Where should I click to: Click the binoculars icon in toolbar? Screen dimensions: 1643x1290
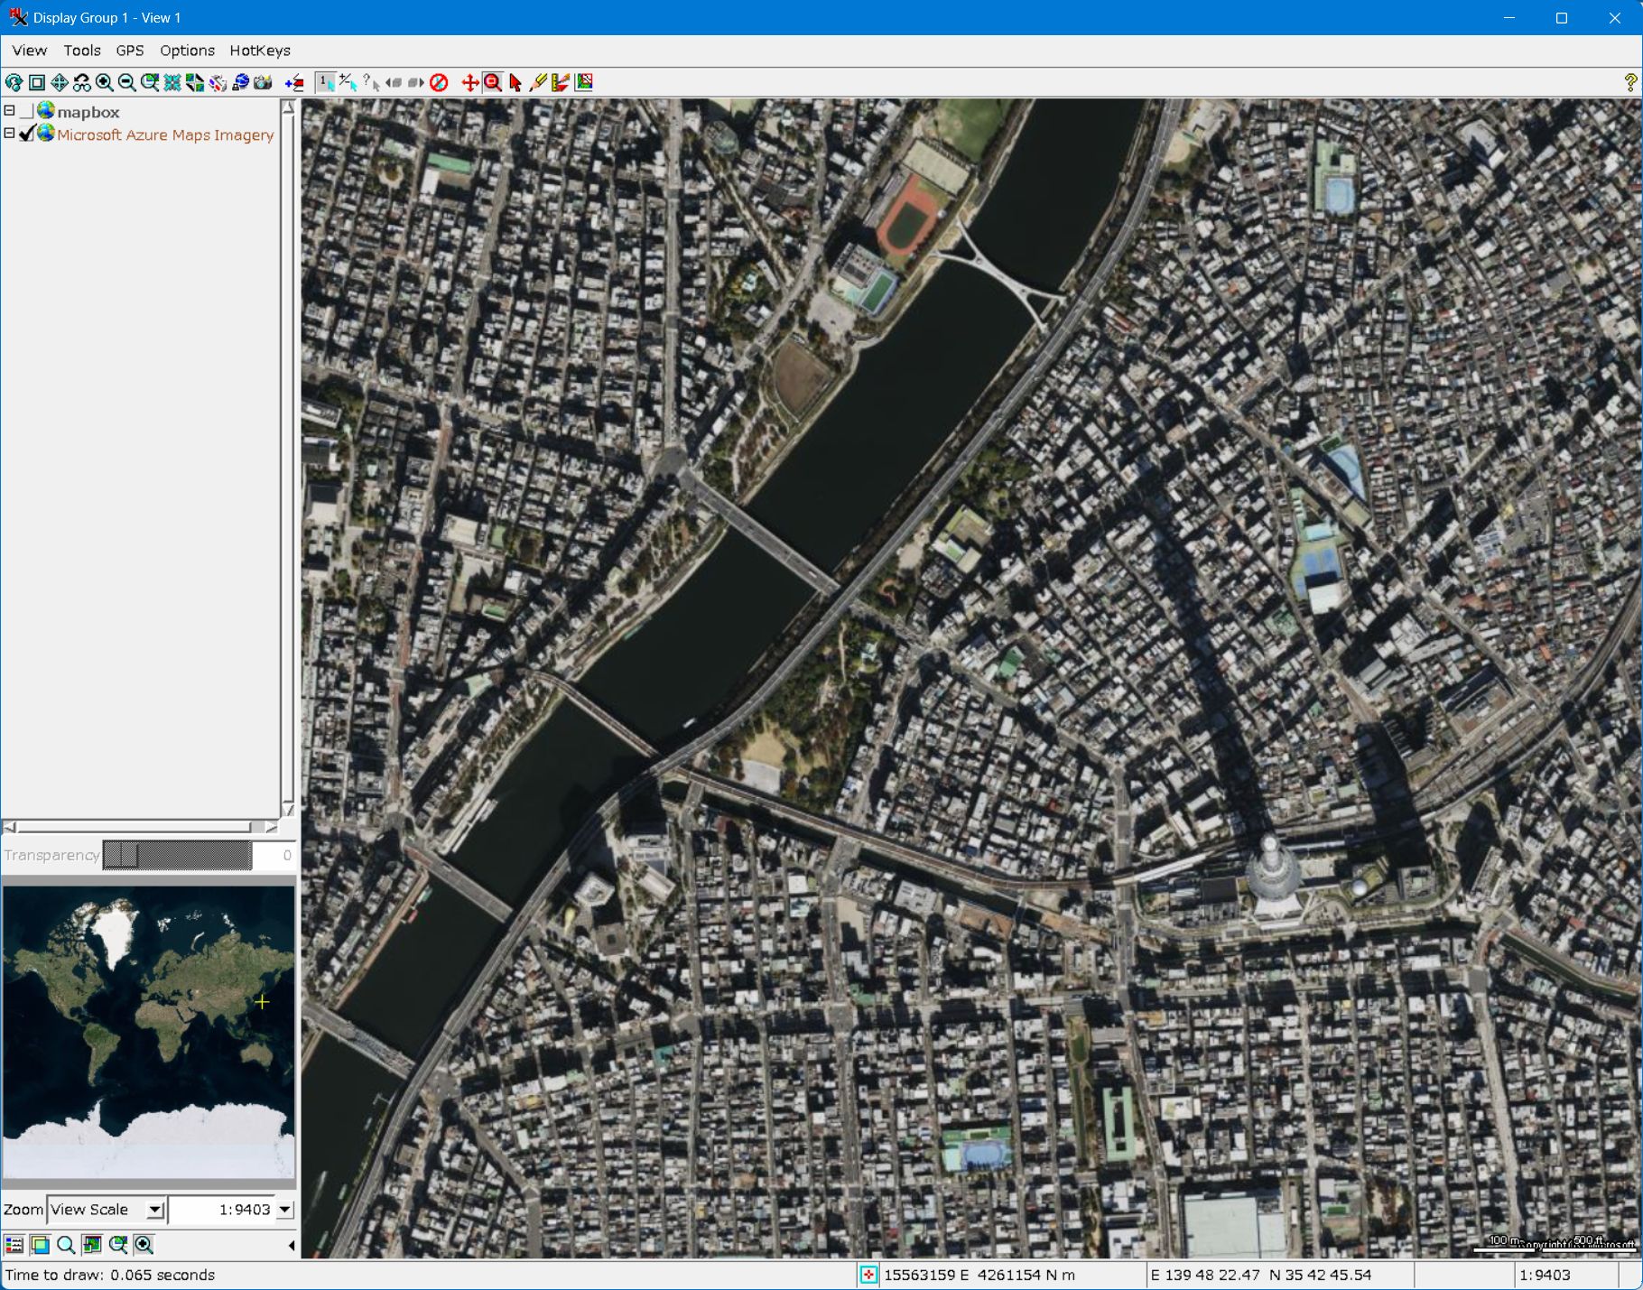click(x=82, y=83)
